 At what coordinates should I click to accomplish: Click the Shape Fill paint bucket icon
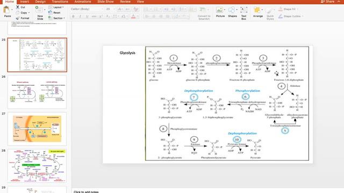(281, 9)
